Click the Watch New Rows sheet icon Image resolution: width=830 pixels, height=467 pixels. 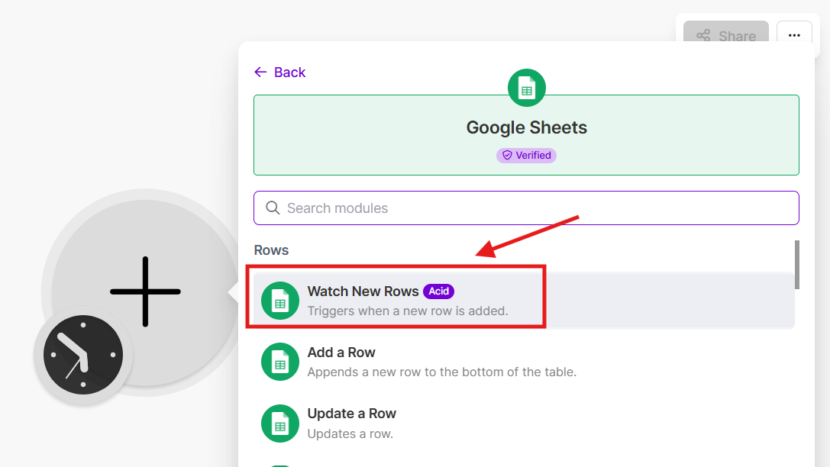tap(280, 301)
